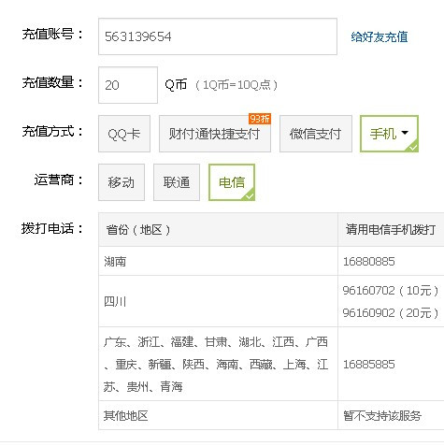Focus the 充值账号 account field

218,36
